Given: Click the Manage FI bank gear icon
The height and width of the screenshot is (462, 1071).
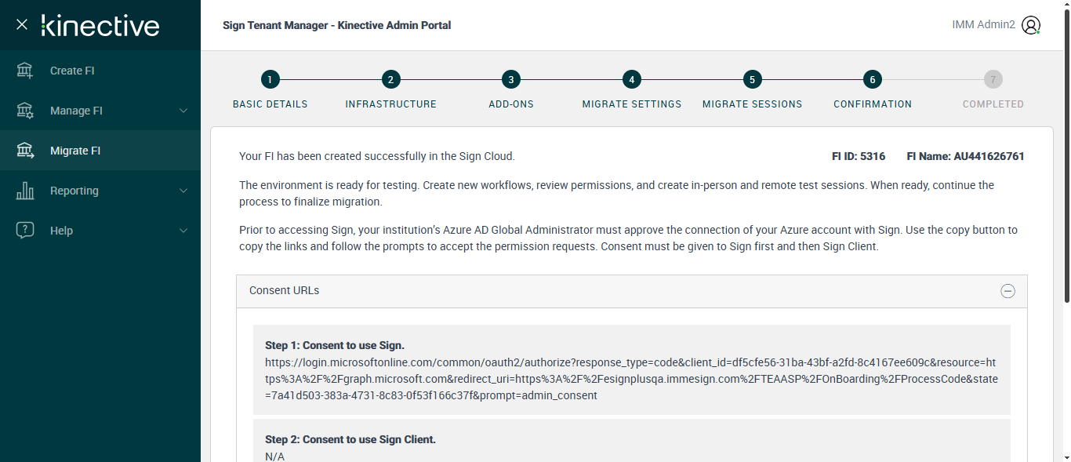Looking at the screenshot, I should point(25,111).
